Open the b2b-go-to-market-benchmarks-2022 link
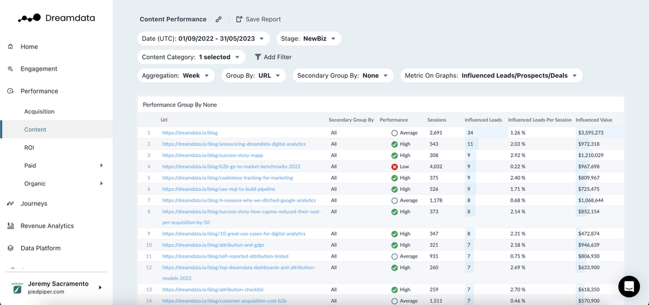Screen dimensions: 649x305 click(232, 167)
